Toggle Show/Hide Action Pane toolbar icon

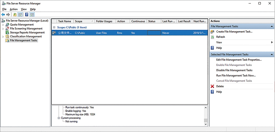coord(32,15)
